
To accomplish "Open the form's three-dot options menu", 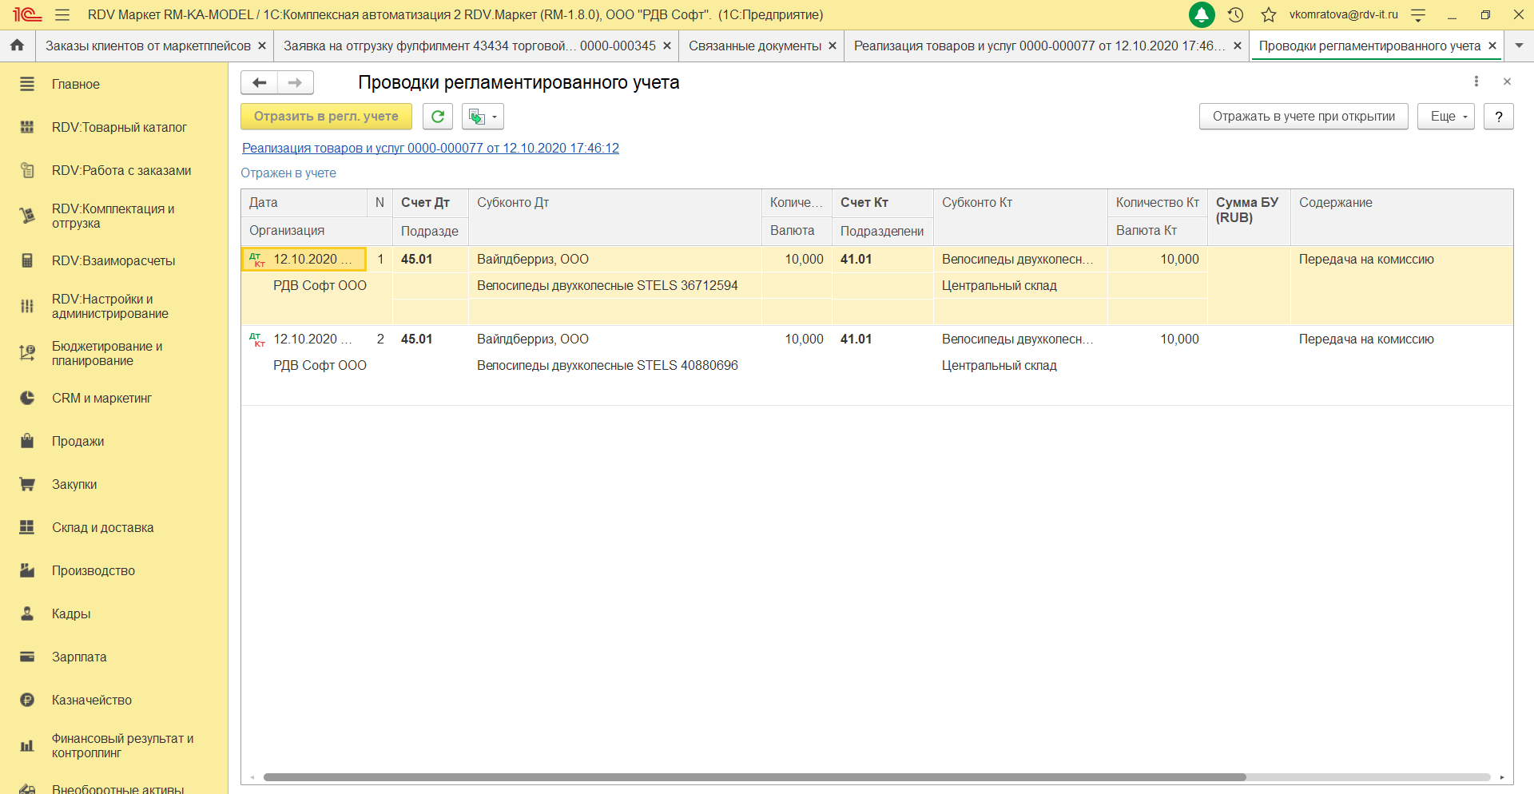I will coord(1476,81).
